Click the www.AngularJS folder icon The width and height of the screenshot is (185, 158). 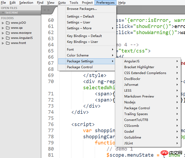pos(8,38)
